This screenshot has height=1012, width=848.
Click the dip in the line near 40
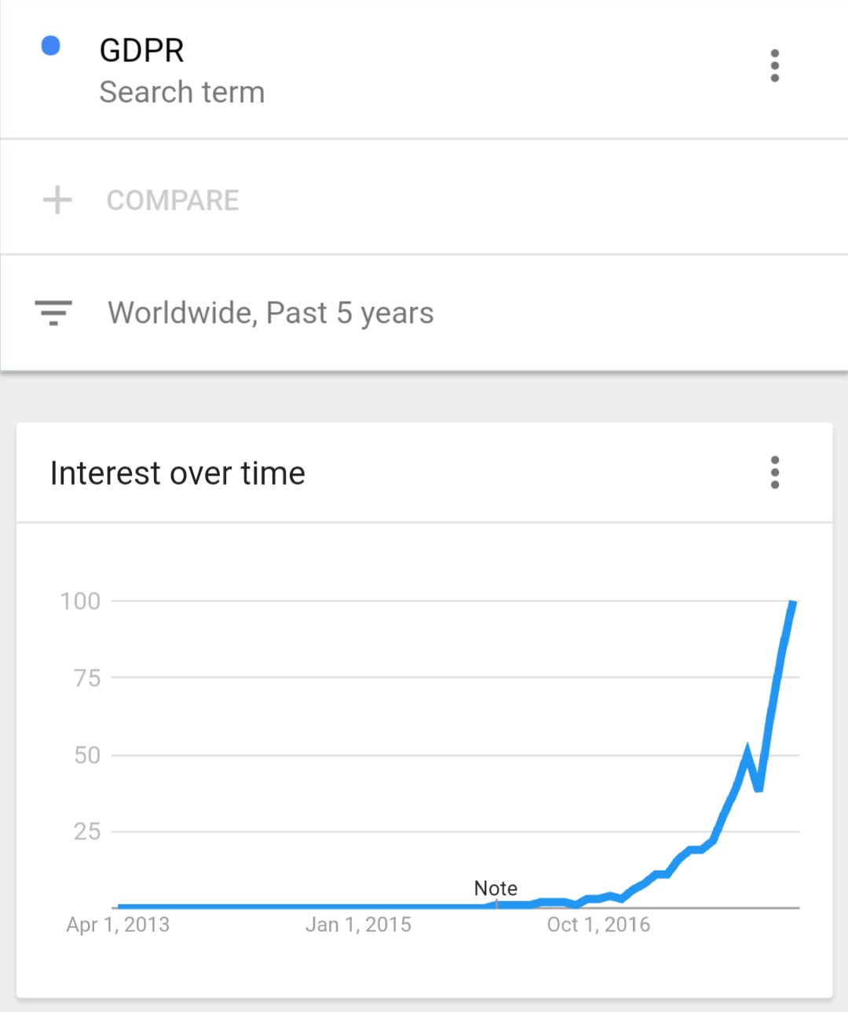(x=758, y=786)
